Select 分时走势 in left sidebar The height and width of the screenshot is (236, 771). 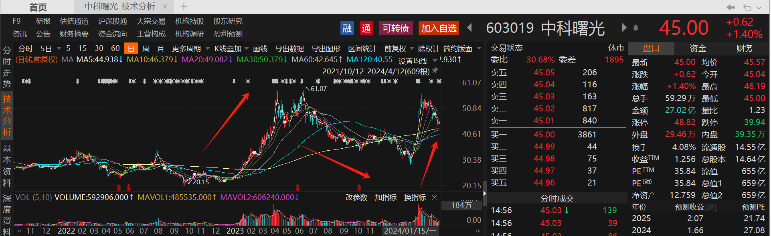coord(7,67)
